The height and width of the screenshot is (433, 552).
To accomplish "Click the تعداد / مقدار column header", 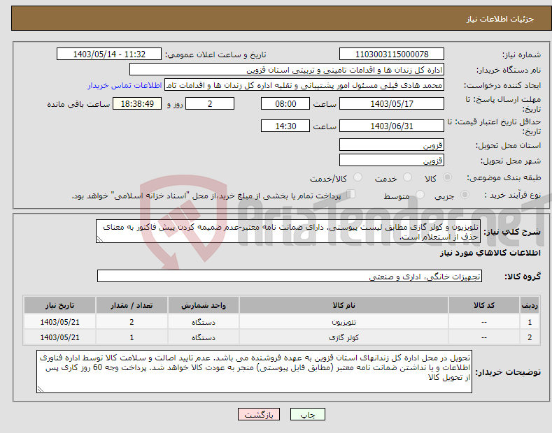I will tap(132, 305).
